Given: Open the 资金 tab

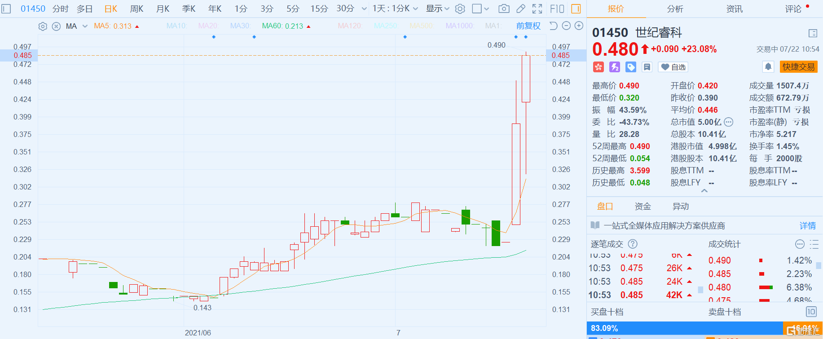Looking at the screenshot, I should pyautogui.click(x=643, y=206).
